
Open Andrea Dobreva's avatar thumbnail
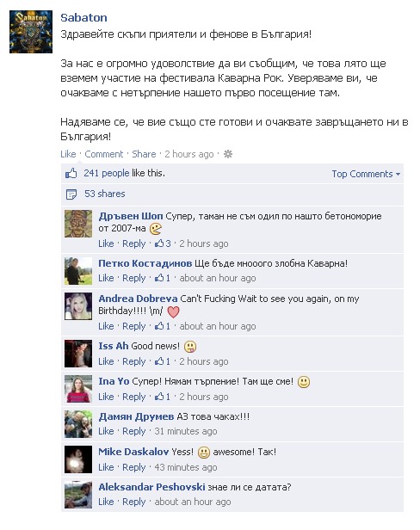click(x=78, y=306)
